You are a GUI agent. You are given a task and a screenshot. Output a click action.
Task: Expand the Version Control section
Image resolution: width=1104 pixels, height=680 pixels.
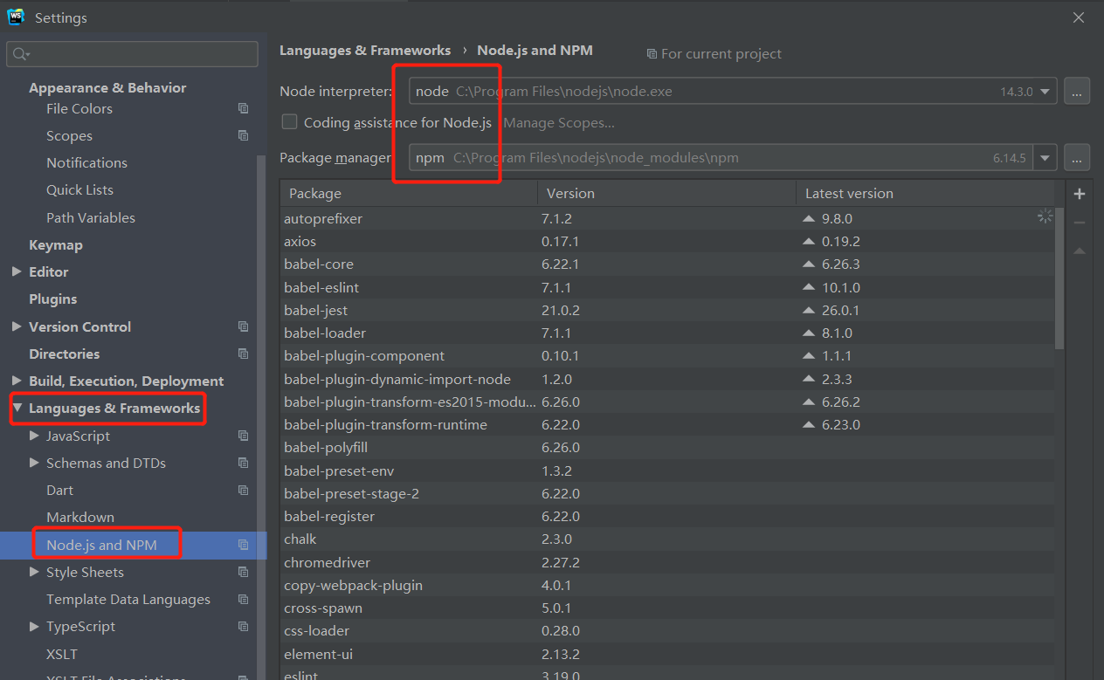(x=17, y=326)
